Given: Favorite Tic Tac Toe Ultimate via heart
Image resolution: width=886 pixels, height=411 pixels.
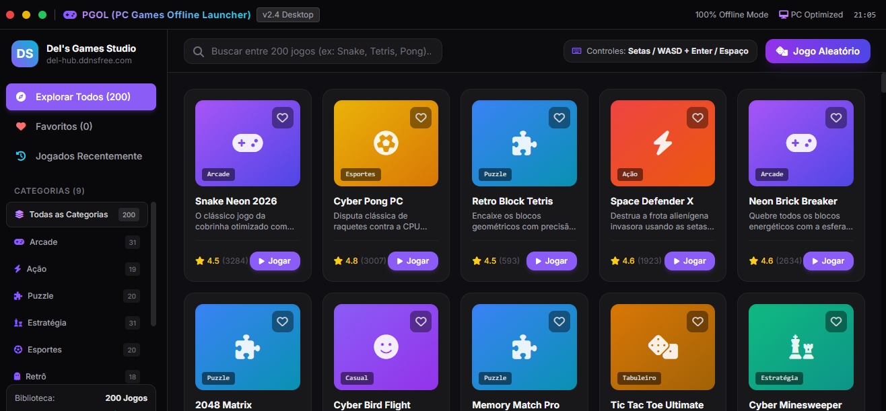Looking at the screenshot, I should [x=697, y=322].
